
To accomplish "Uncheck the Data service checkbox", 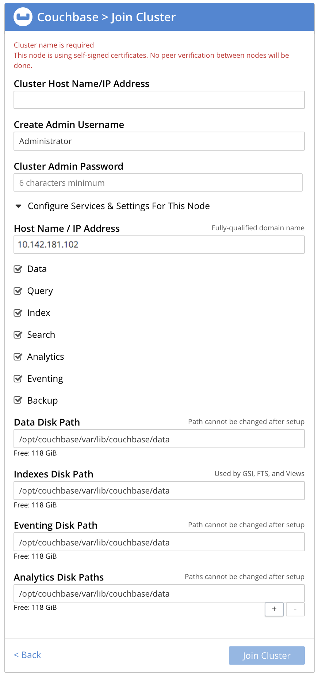I will pos(18,269).
